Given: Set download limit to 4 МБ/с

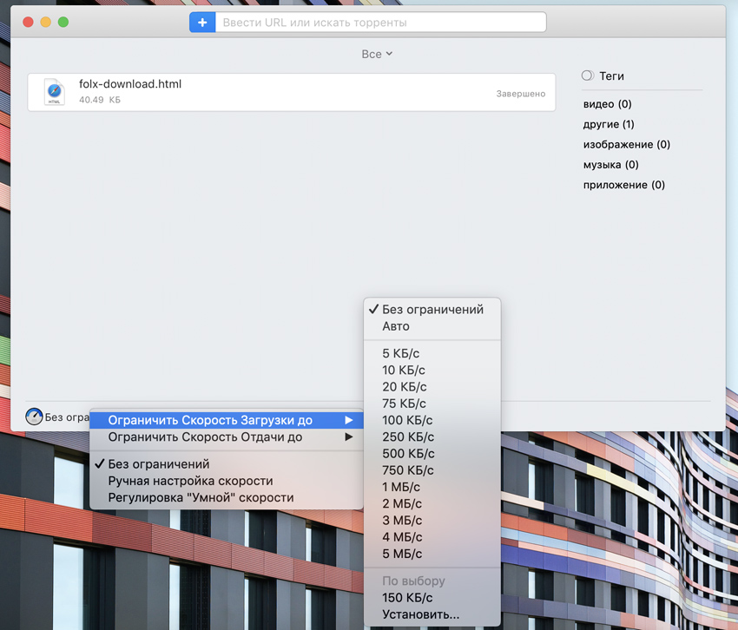Looking at the screenshot, I should tap(432, 537).
